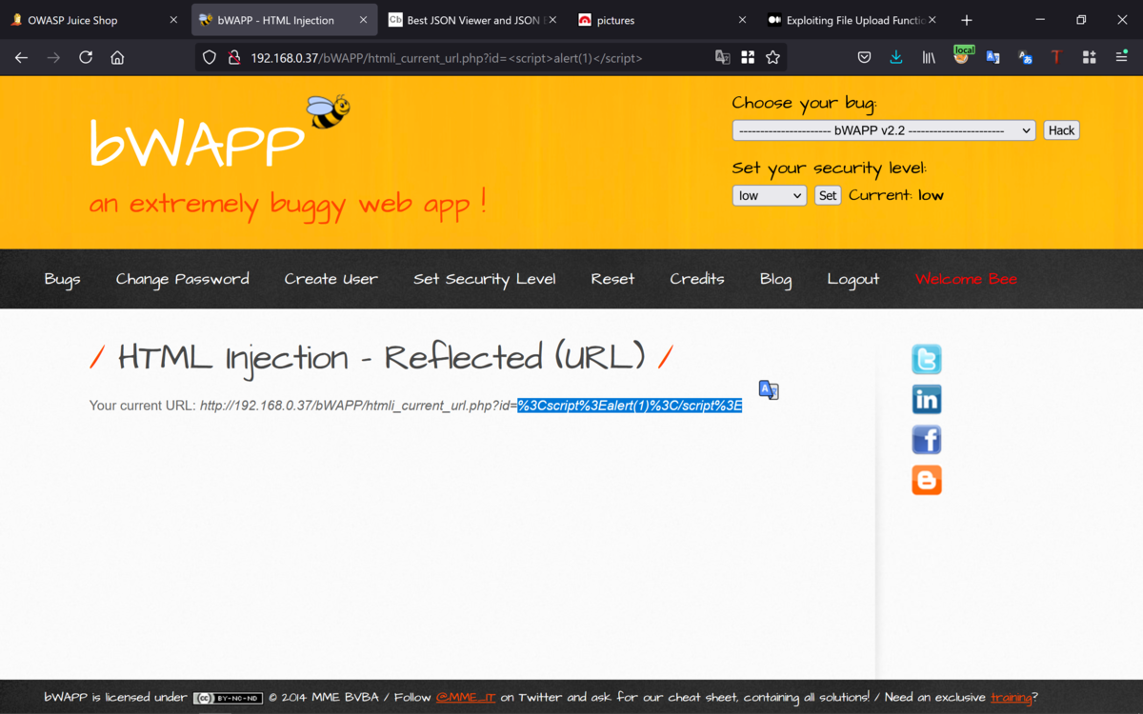Click the 'Current: low' security text
The height and width of the screenshot is (714, 1143).
pyautogui.click(x=896, y=195)
